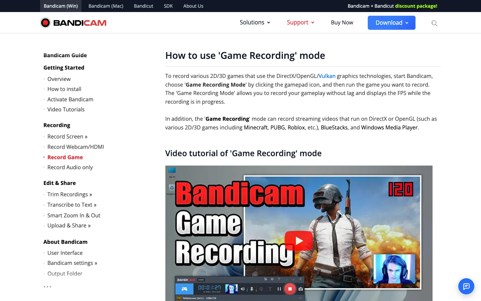The height and width of the screenshot is (301, 481).
Task: Follow the Vulkan link in text
Action: pos(327,76)
